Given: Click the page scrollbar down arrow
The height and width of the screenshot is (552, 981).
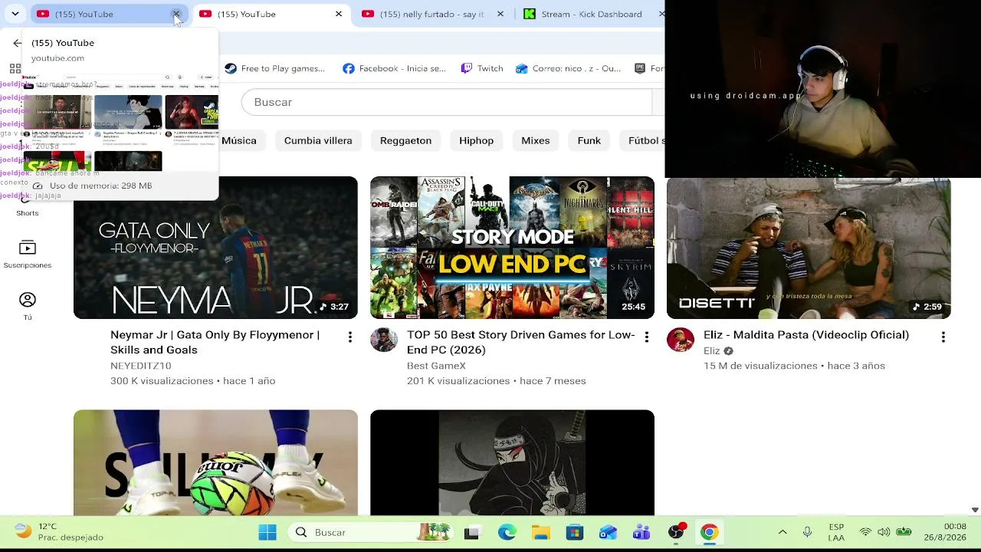Looking at the screenshot, I should click(x=975, y=510).
